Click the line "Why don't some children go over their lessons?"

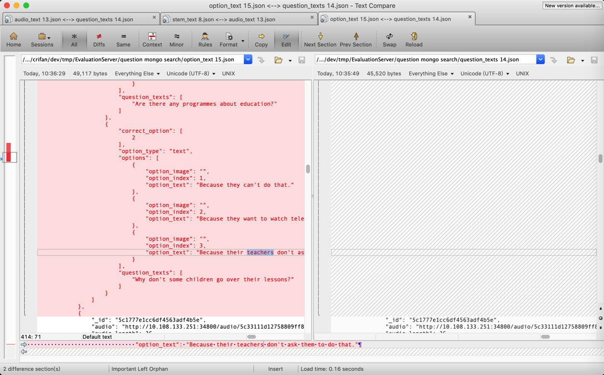[x=213, y=279]
